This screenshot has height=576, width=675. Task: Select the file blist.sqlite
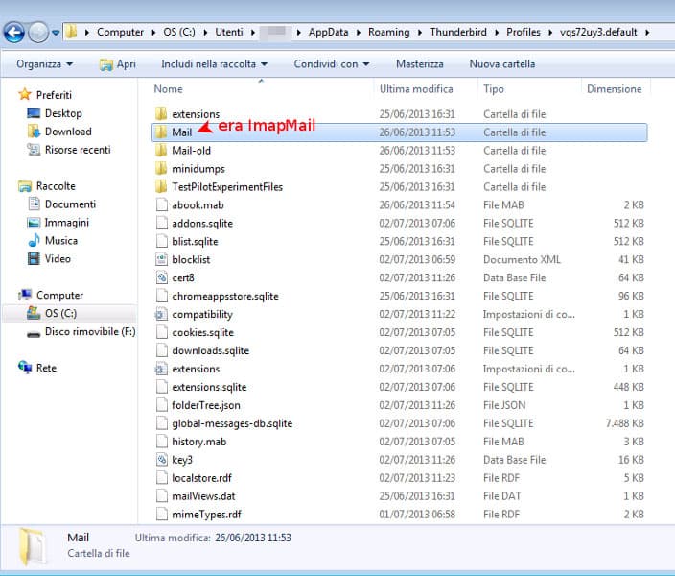click(195, 241)
